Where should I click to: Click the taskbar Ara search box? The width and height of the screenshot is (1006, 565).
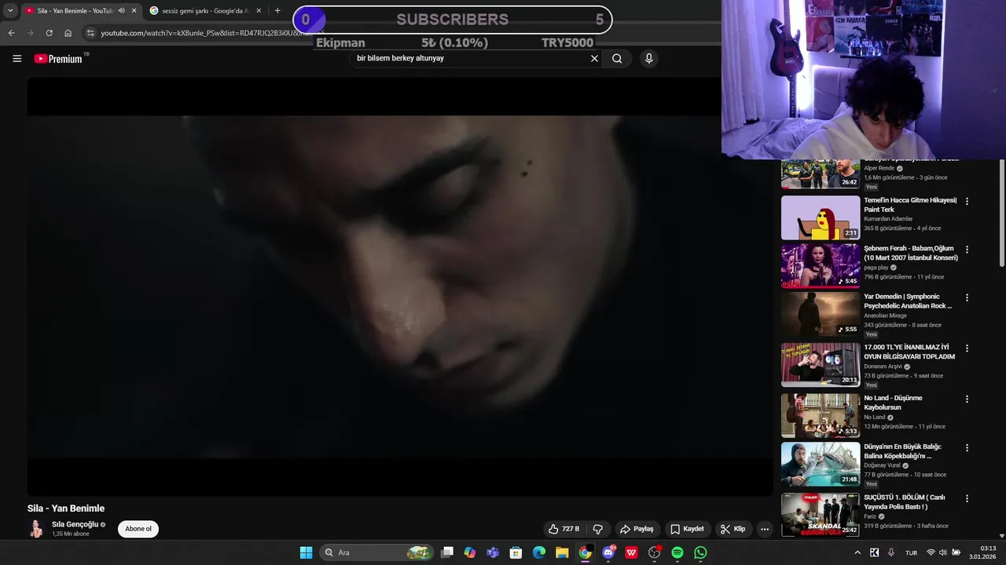pyautogui.click(x=378, y=552)
